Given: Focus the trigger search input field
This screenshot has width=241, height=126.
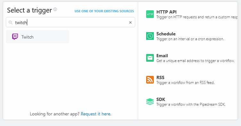Looking at the screenshot, I should (x=71, y=22).
